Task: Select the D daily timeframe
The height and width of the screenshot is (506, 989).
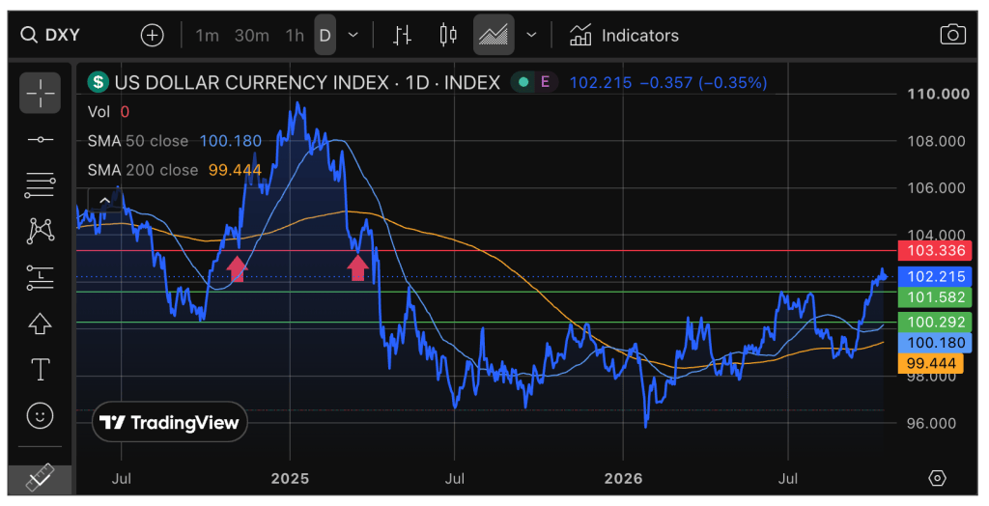Action: coord(325,35)
